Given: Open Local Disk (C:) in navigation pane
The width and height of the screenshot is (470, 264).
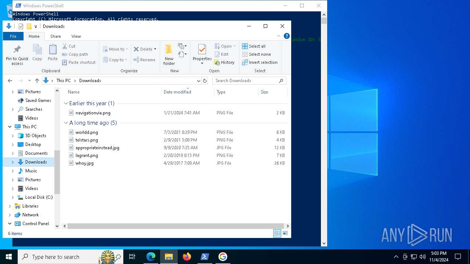Looking at the screenshot, I should point(39,197).
